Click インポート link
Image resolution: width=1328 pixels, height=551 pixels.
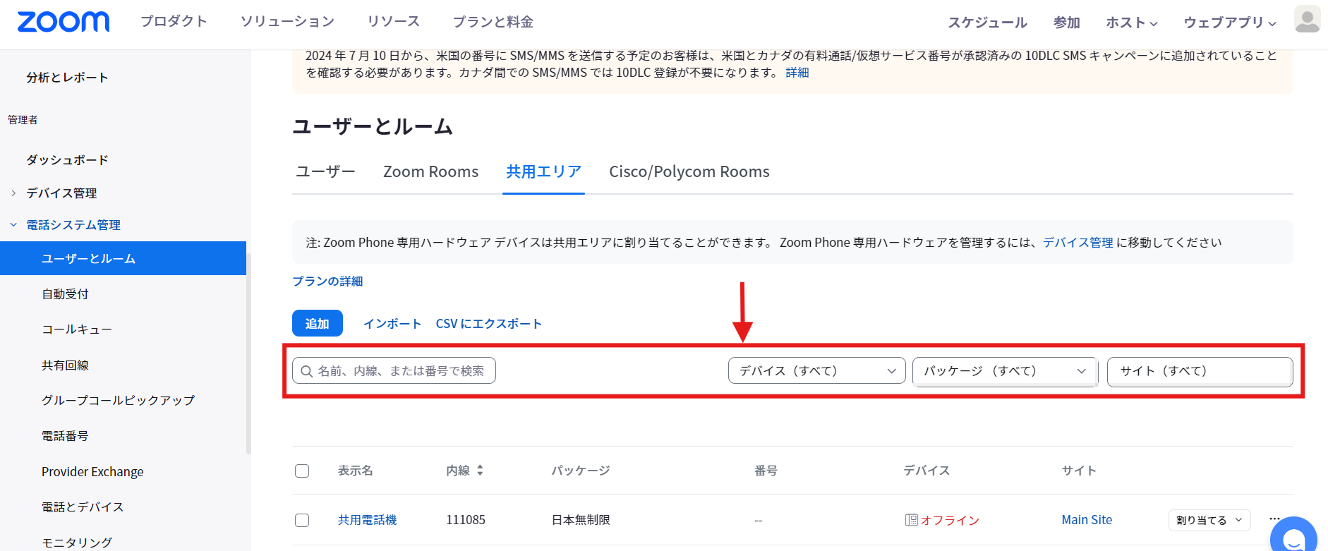pyautogui.click(x=392, y=323)
